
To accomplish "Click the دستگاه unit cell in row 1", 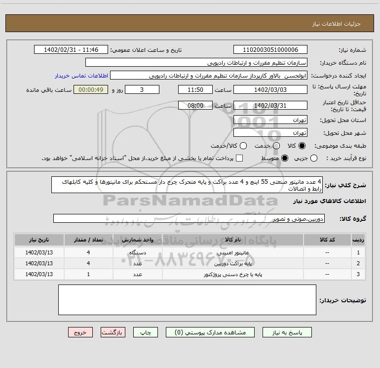I will (x=137, y=252).
